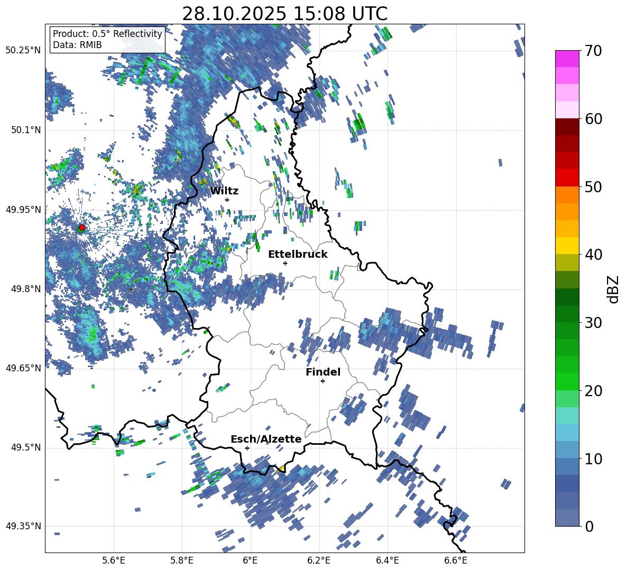Click the Product: 0.5° Reflectivity text

107,34
